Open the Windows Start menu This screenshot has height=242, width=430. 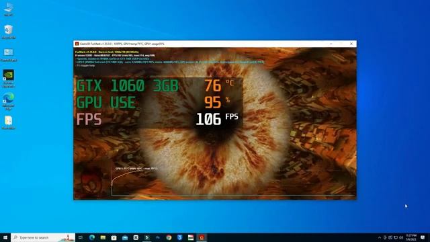[x=5, y=237]
